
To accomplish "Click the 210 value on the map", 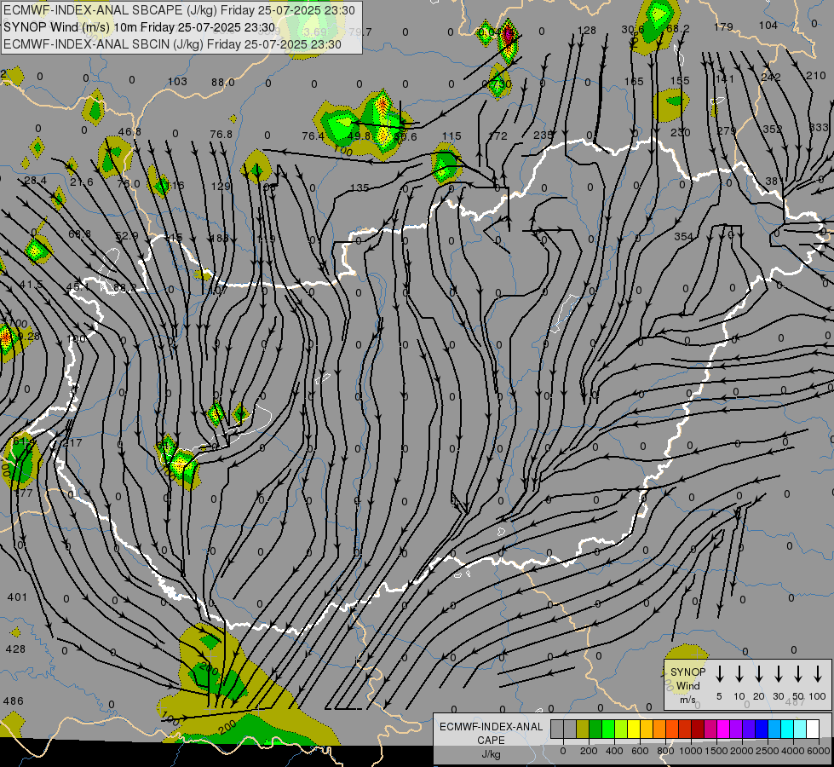I will (x=816, y=76).
